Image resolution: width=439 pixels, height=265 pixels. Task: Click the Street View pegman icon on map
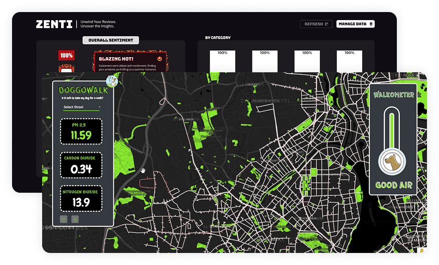click(421, 250)
